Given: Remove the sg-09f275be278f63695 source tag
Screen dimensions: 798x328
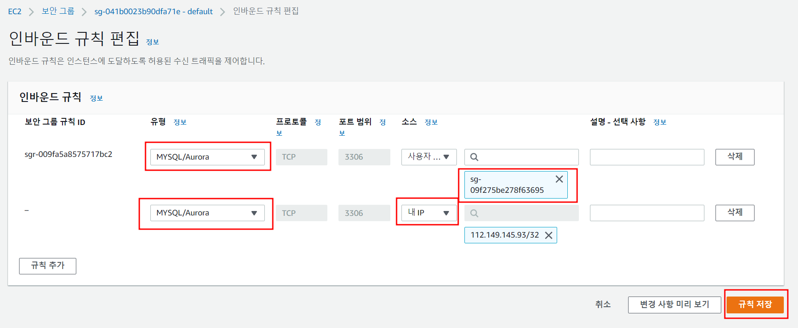Looking at the screenshot, I should tap(559, 179).
